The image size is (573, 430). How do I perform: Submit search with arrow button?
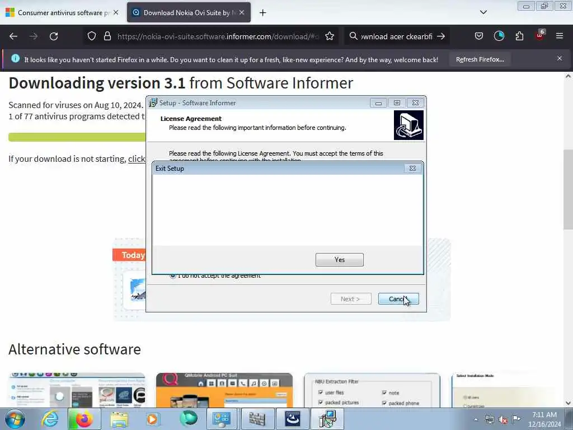441,36
